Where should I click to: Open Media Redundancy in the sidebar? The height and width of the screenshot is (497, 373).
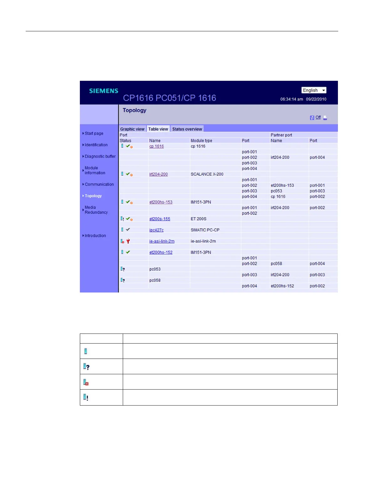click(96, 210)
